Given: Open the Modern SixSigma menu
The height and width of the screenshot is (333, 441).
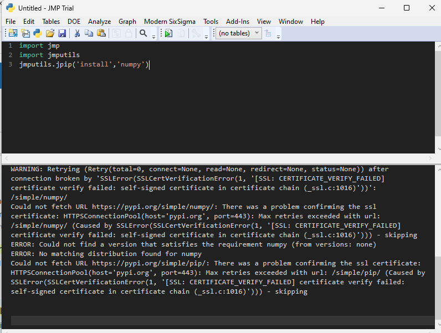Looking at the screenshot, I should pos(170,22).
